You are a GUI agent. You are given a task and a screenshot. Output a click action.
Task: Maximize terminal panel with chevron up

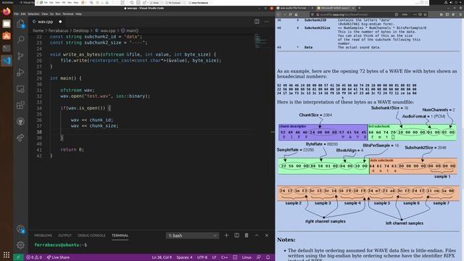(257, 235)
